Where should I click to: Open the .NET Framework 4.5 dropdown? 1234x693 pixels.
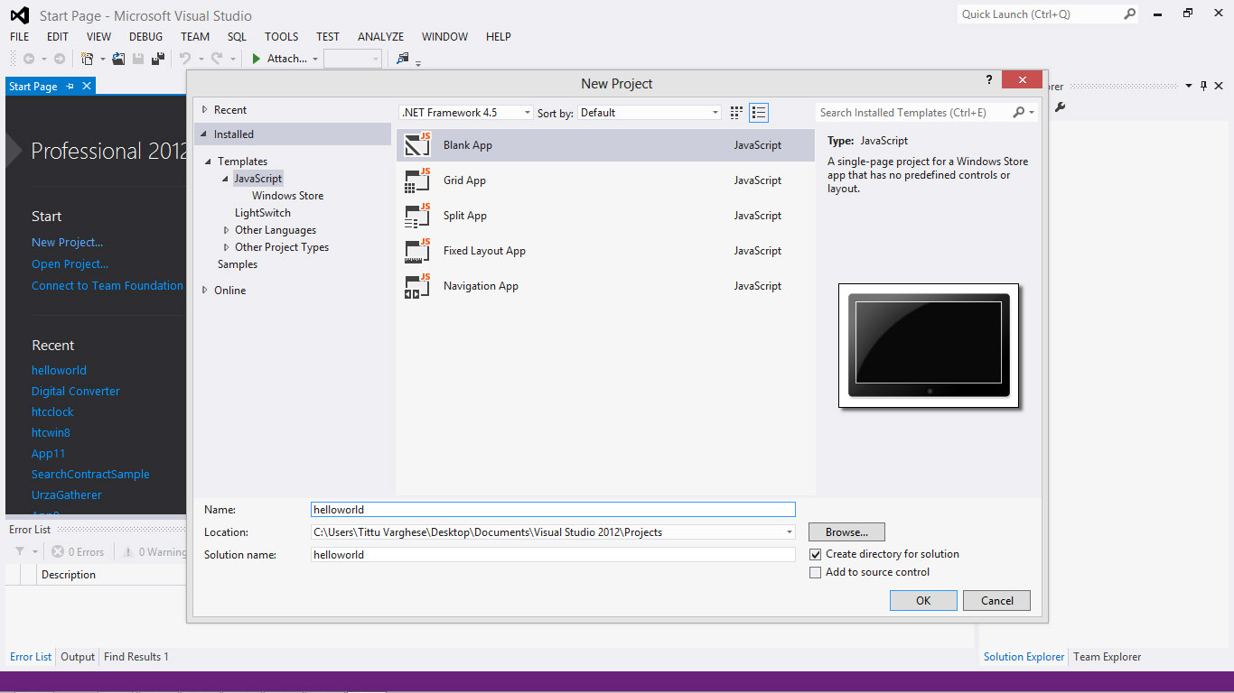click(x=526, y=112)
